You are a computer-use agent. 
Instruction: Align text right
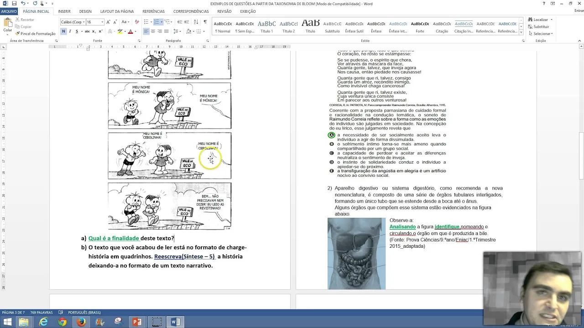[160, 31]
